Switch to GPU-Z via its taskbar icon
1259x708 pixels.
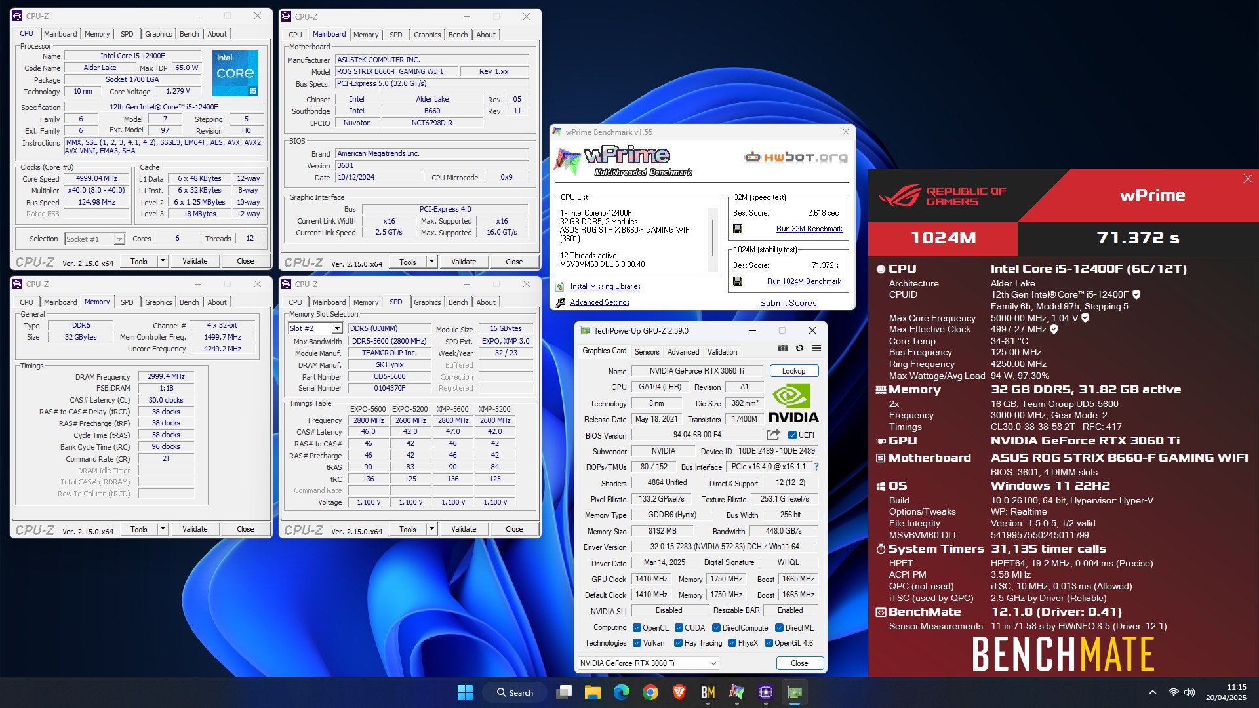795,692
